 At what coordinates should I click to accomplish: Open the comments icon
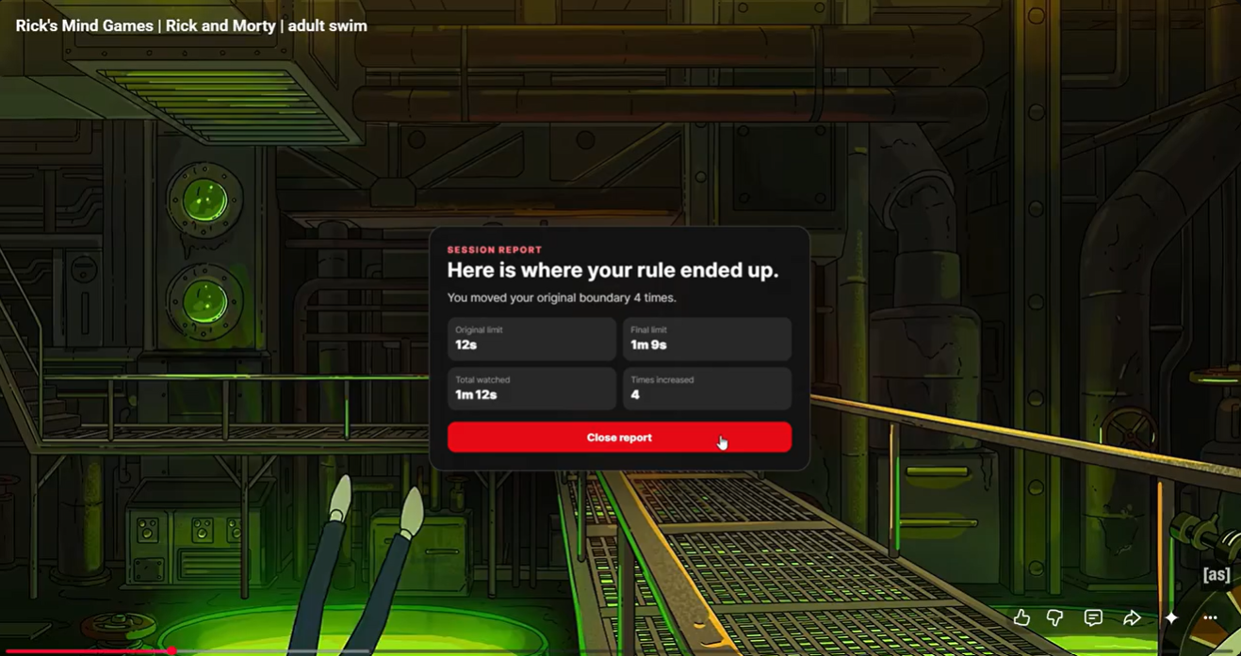(x=1093, y=617)
